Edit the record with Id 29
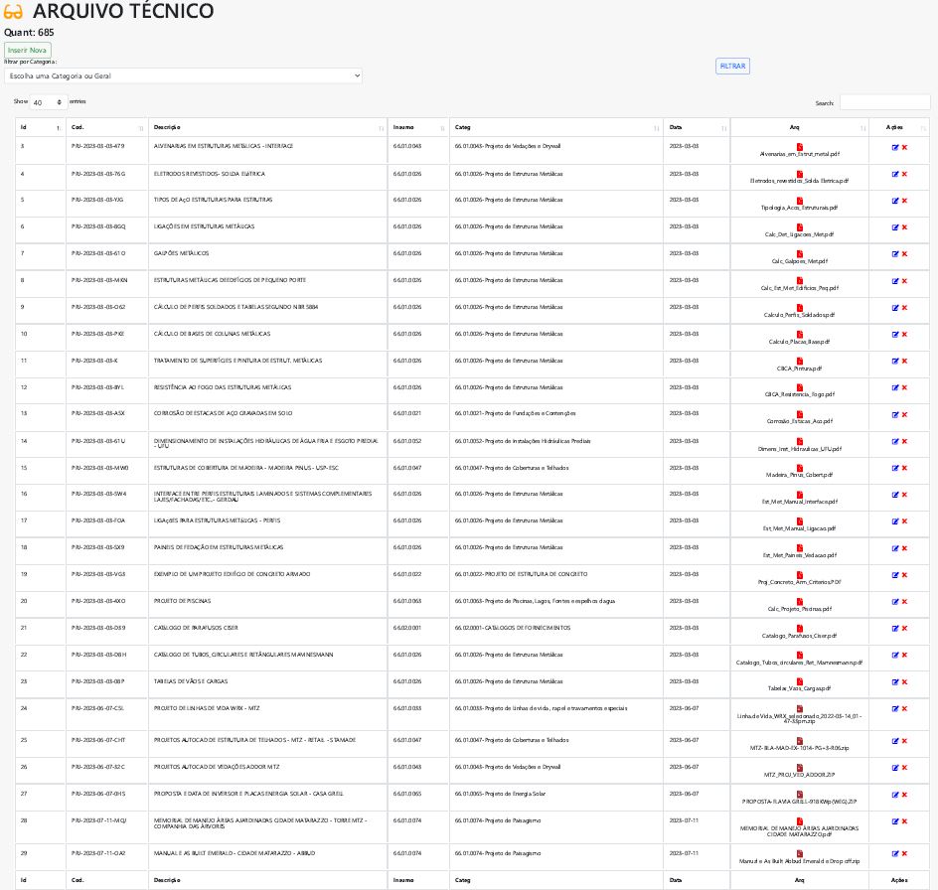 [x=895, y=853]
